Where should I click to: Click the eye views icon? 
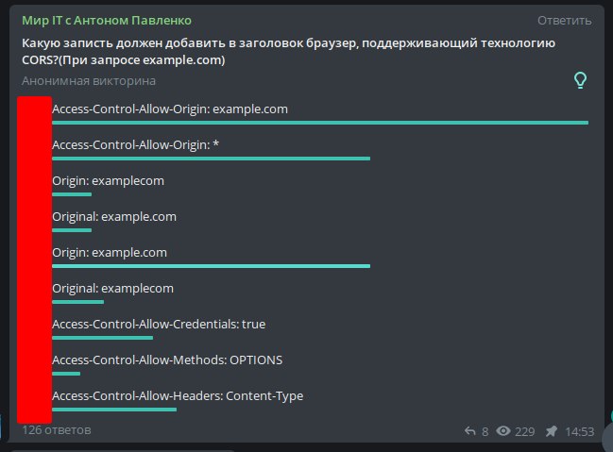[503, 431]
